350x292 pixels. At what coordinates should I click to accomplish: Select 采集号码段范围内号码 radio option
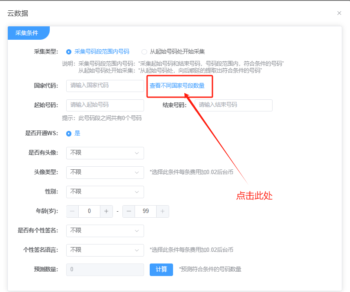(x=98, y=52)
